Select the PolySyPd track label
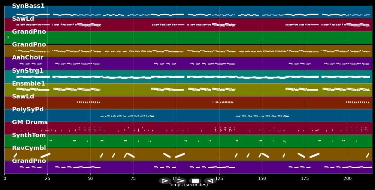Viewport: 375px width, 190px height. pos(28,109)
